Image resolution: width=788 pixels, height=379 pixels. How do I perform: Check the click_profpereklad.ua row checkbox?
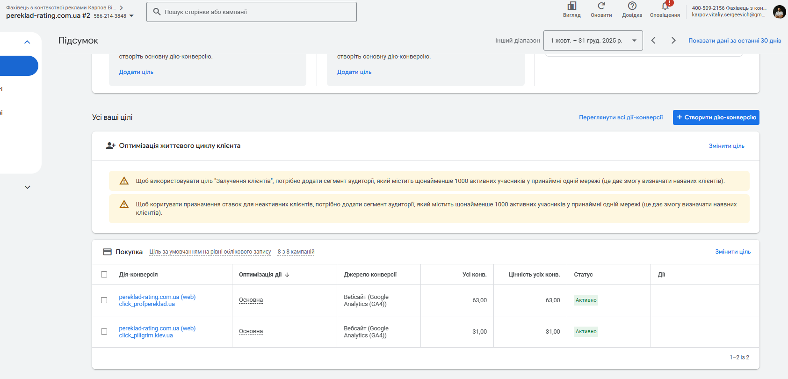point(104,300)
